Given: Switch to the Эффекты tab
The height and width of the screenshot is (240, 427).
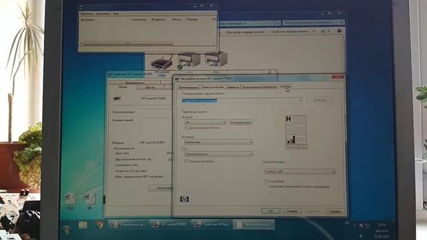Looking at the screenshot, I should click(x=233, y=87).
